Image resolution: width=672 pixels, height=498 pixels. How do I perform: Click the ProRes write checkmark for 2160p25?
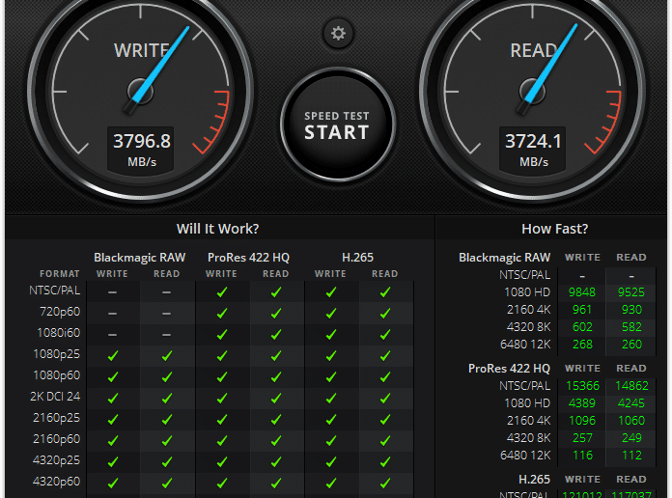222,420
